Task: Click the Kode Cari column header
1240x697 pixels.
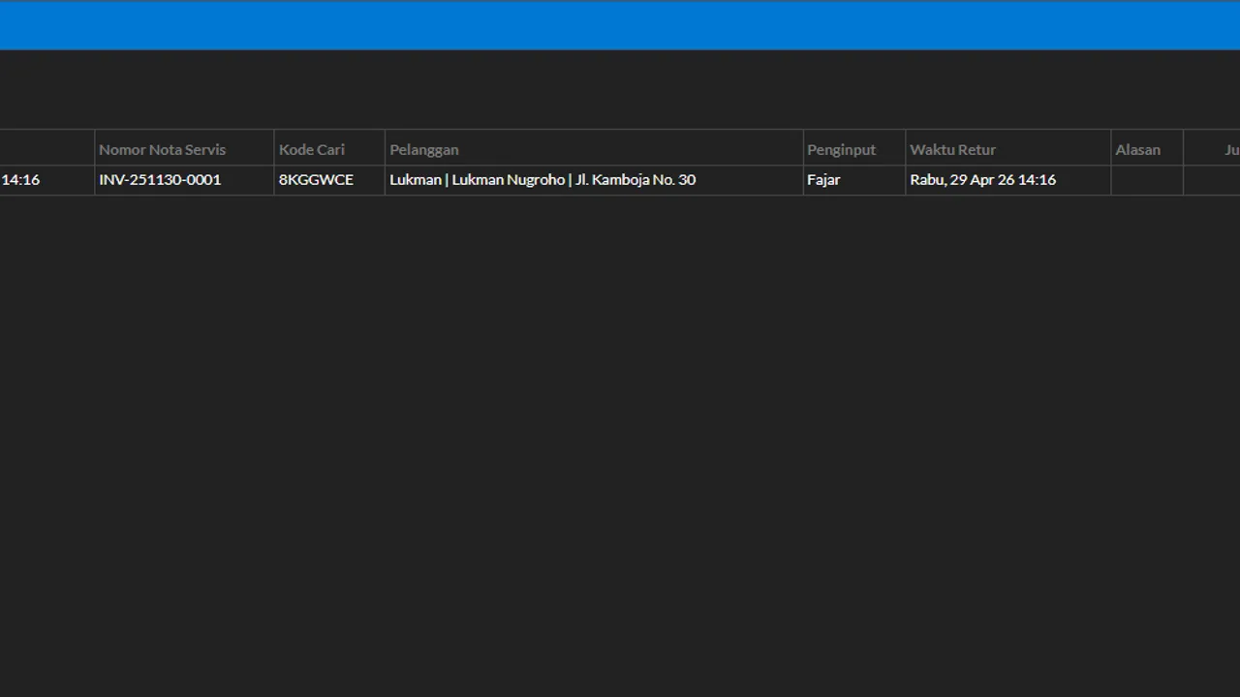Action: [x=329, y=149]
